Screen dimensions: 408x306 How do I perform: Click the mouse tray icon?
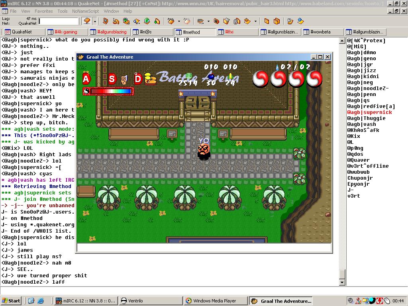click(386, 301)
